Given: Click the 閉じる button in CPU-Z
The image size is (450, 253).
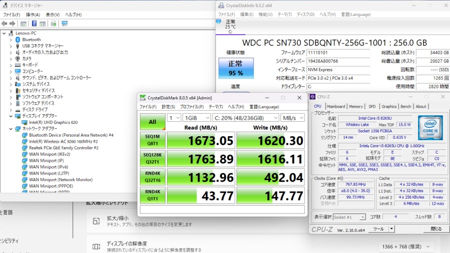Looking at the screenshot, I should 436,229.
